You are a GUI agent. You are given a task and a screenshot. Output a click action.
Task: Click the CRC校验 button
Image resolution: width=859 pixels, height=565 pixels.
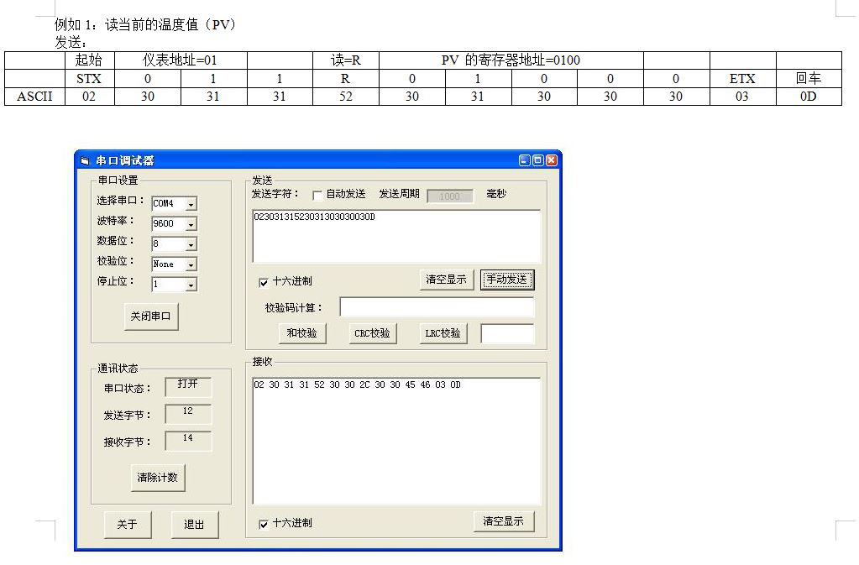(372, 333)
